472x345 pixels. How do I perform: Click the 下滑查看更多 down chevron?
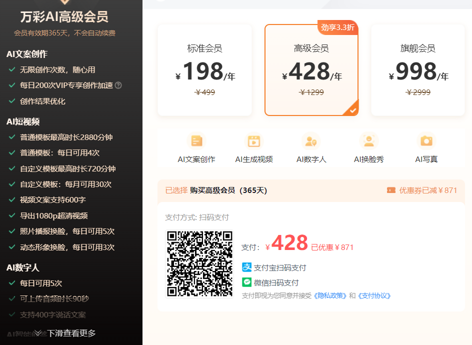pyautogui.click(x=37, y=332)
